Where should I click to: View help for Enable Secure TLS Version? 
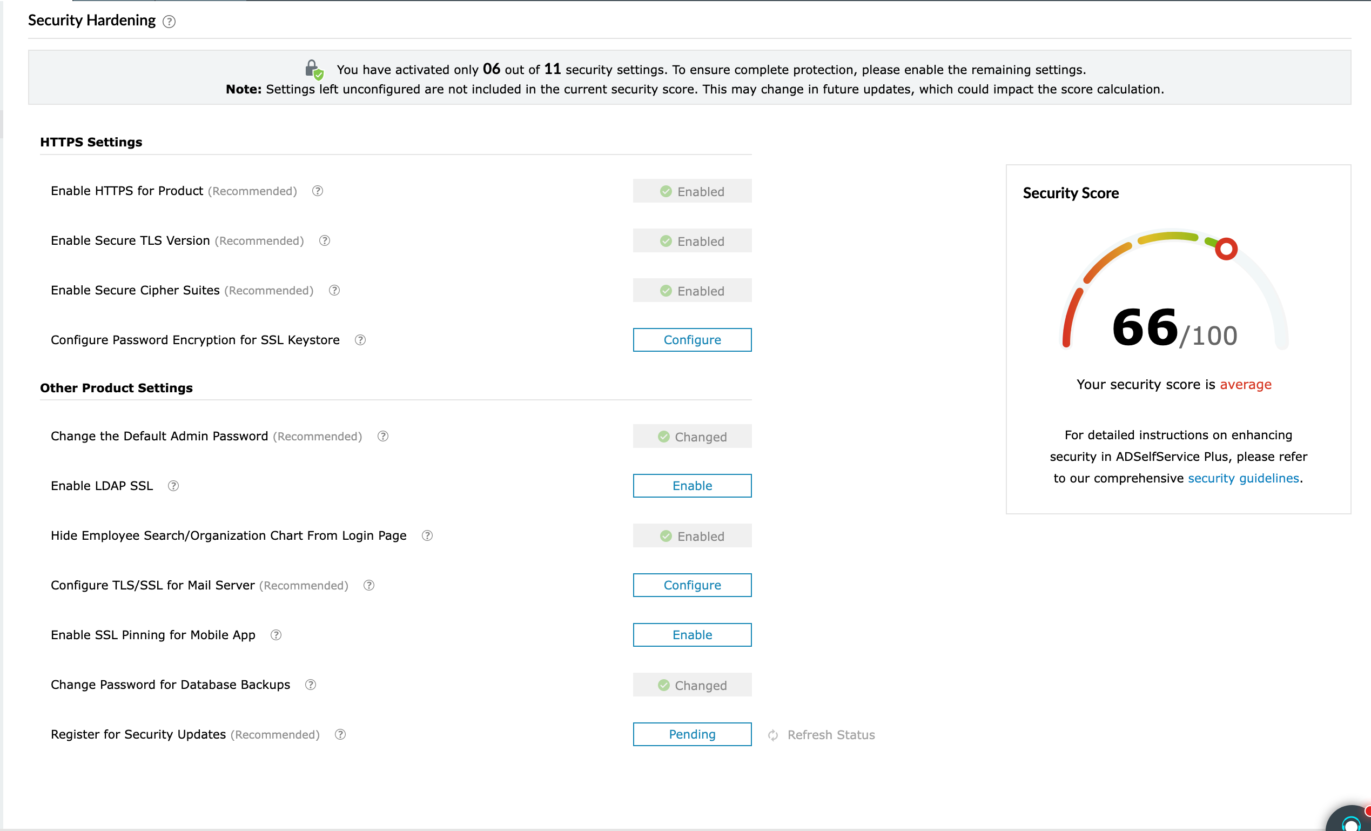tap(325, 240)
